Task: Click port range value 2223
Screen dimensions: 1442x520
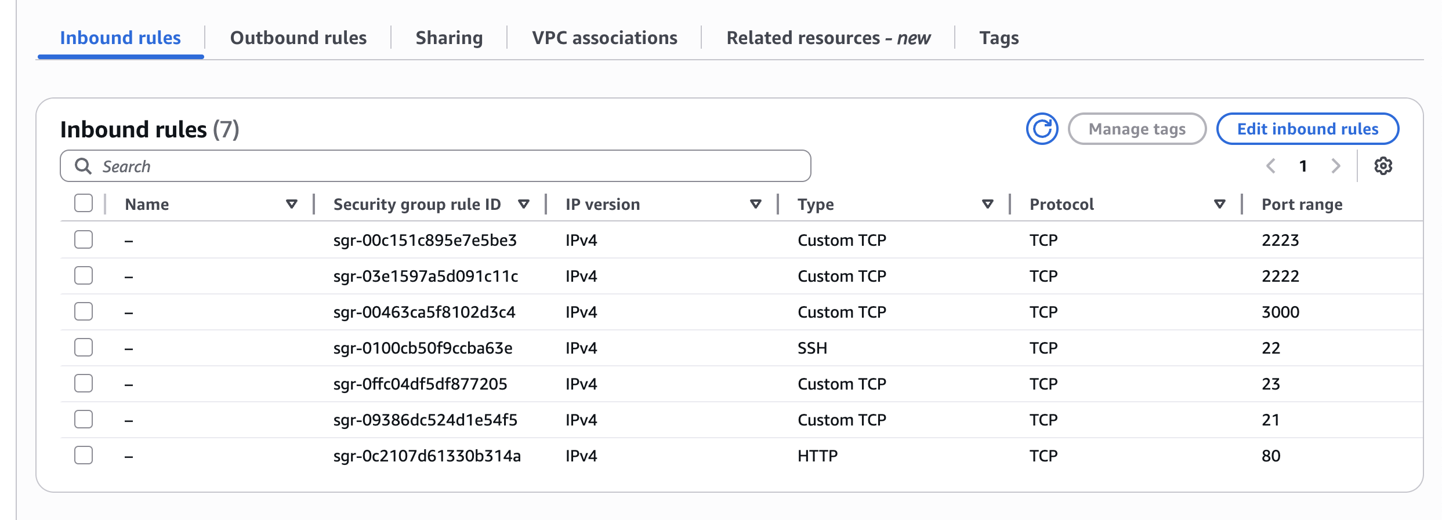Action: click(x=1280, y=240)
